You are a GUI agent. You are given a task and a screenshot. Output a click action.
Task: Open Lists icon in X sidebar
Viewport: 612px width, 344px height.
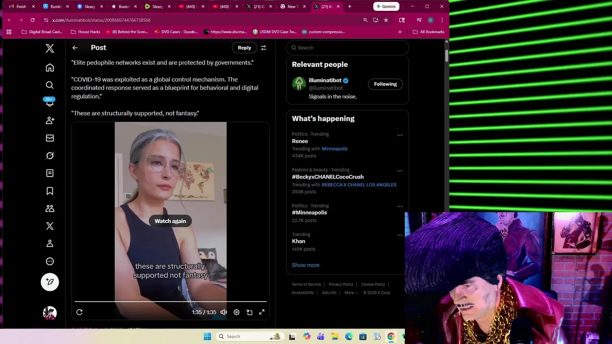click(50, 173)
